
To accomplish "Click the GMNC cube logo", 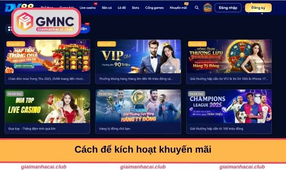I will click(x=25, y=22).
